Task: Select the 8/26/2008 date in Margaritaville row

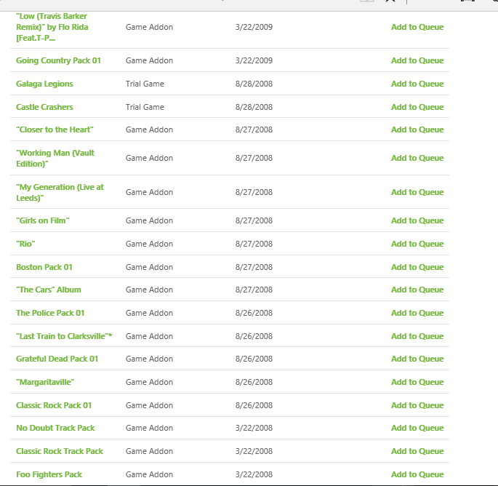Action: coord(254,382)
